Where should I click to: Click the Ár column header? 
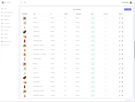[x=51, y=14]
